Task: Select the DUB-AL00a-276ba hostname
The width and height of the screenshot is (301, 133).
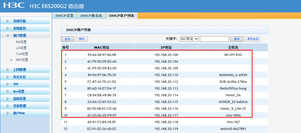Action: tap(233, 82)
